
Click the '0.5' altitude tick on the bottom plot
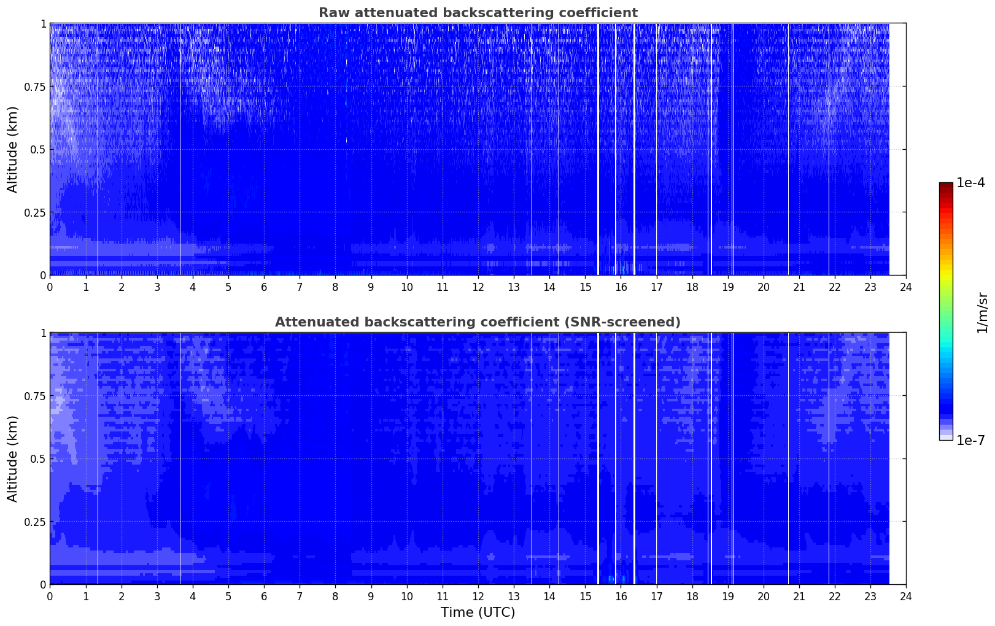(38, 459)
